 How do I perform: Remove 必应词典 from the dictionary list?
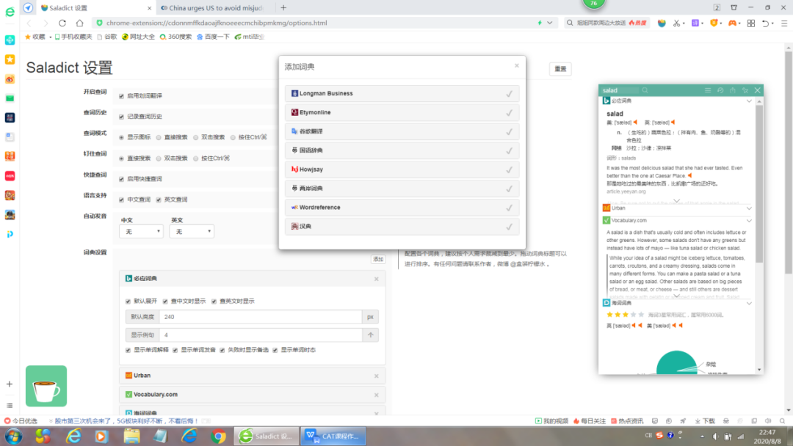[376, 279]
